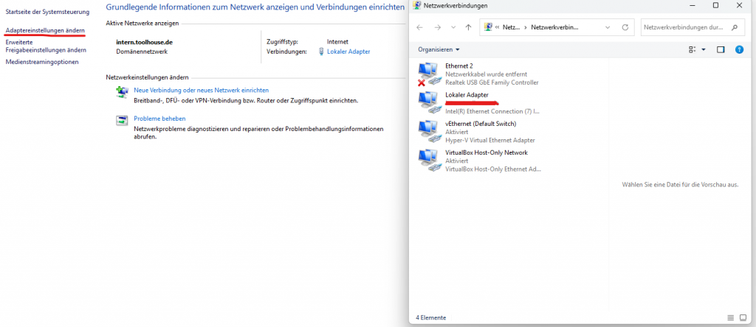Click Adaptereinstellungen ändern in the sidebar

pyautogui.click(x=45, y=31)
